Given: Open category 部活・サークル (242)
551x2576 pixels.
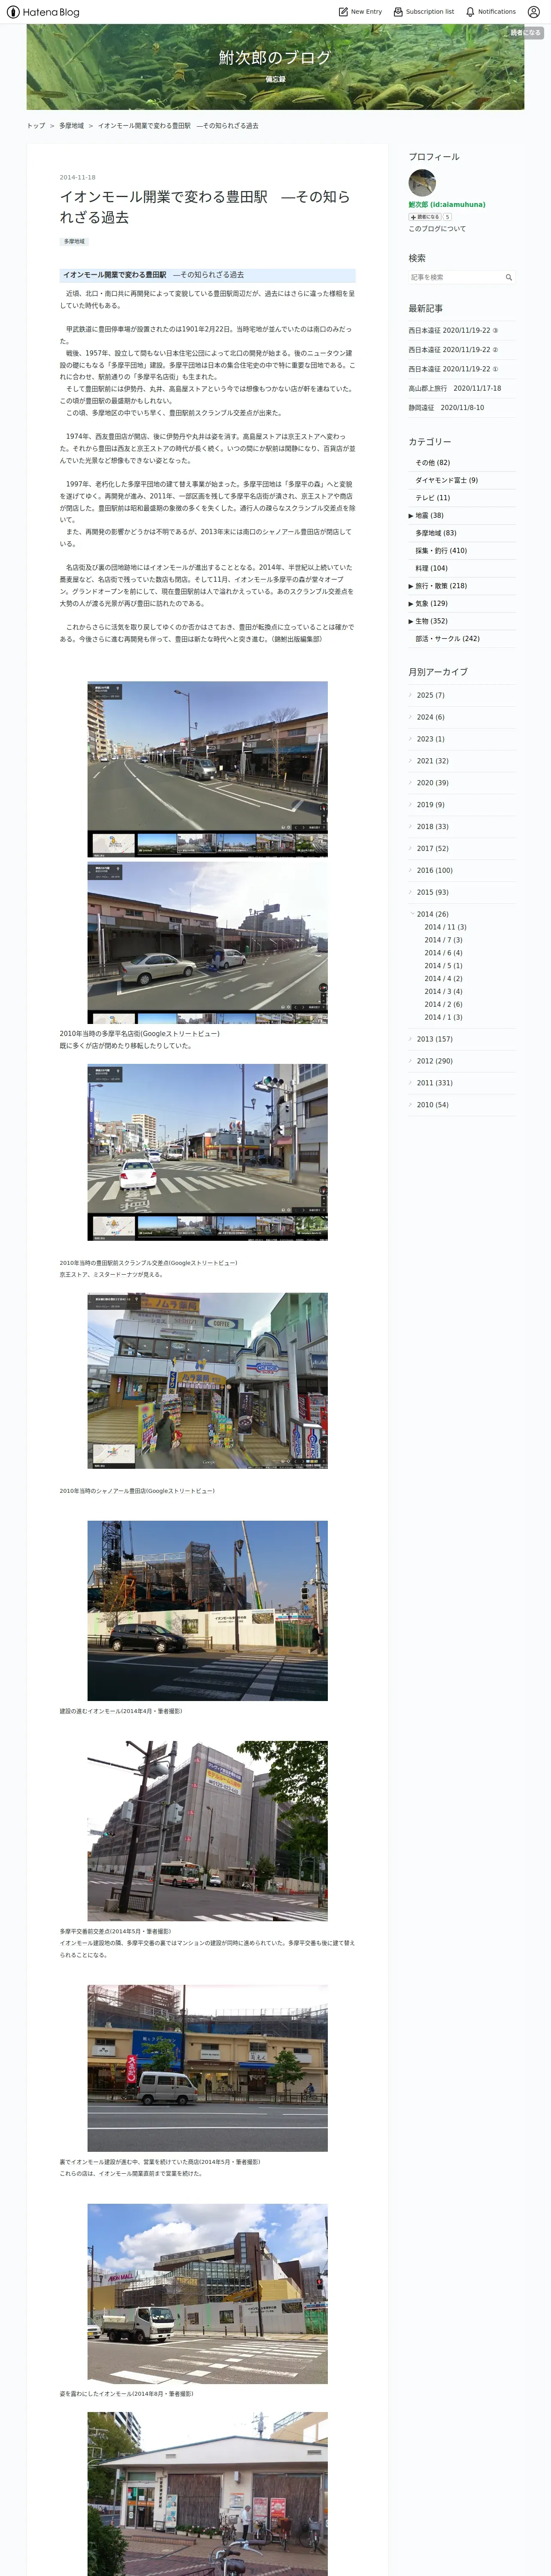Looking at the screenshot, I should coord(448,639).
